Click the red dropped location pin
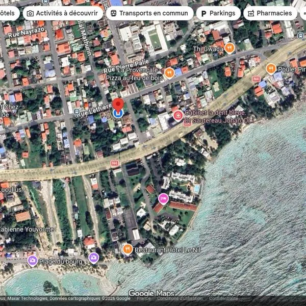Viewport: 306px width, 306px height. 118,105
